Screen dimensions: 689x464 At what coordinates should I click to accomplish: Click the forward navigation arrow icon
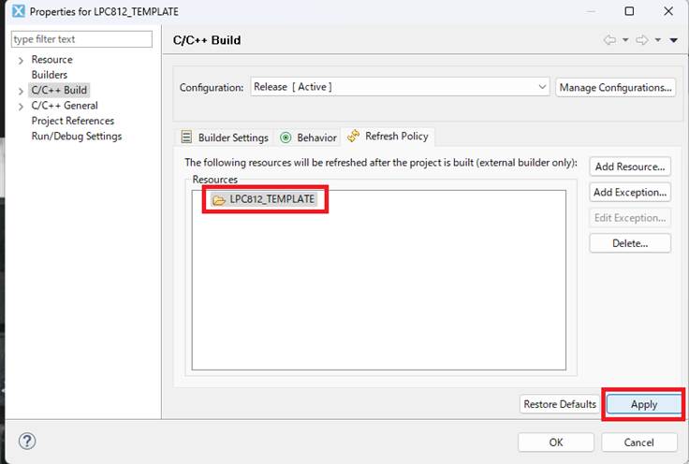(x=641, y=40)
